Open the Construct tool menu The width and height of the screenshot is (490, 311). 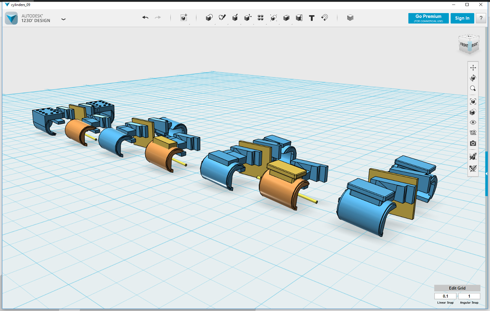[x=235, y=18]
